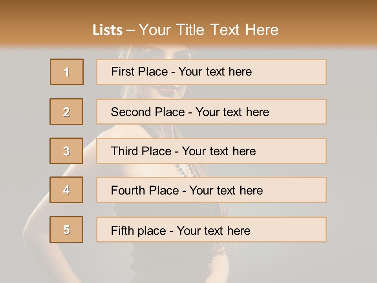Screen dimensions: 377x283
Task: Select the number 2 box
Action: [66, 112]
